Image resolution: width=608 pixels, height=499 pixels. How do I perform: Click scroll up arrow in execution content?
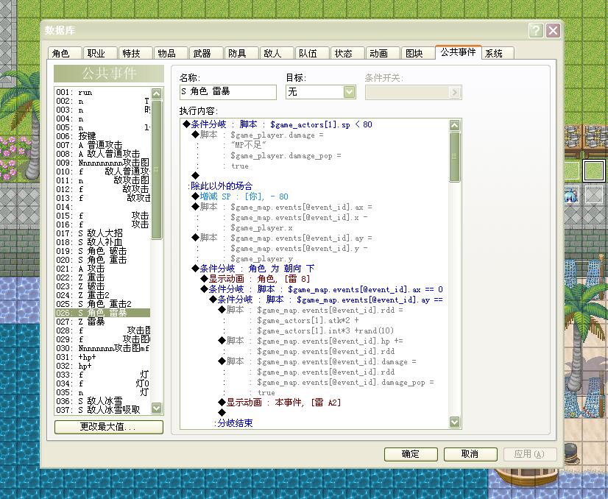pyautogui.click(x=454, y=125)
